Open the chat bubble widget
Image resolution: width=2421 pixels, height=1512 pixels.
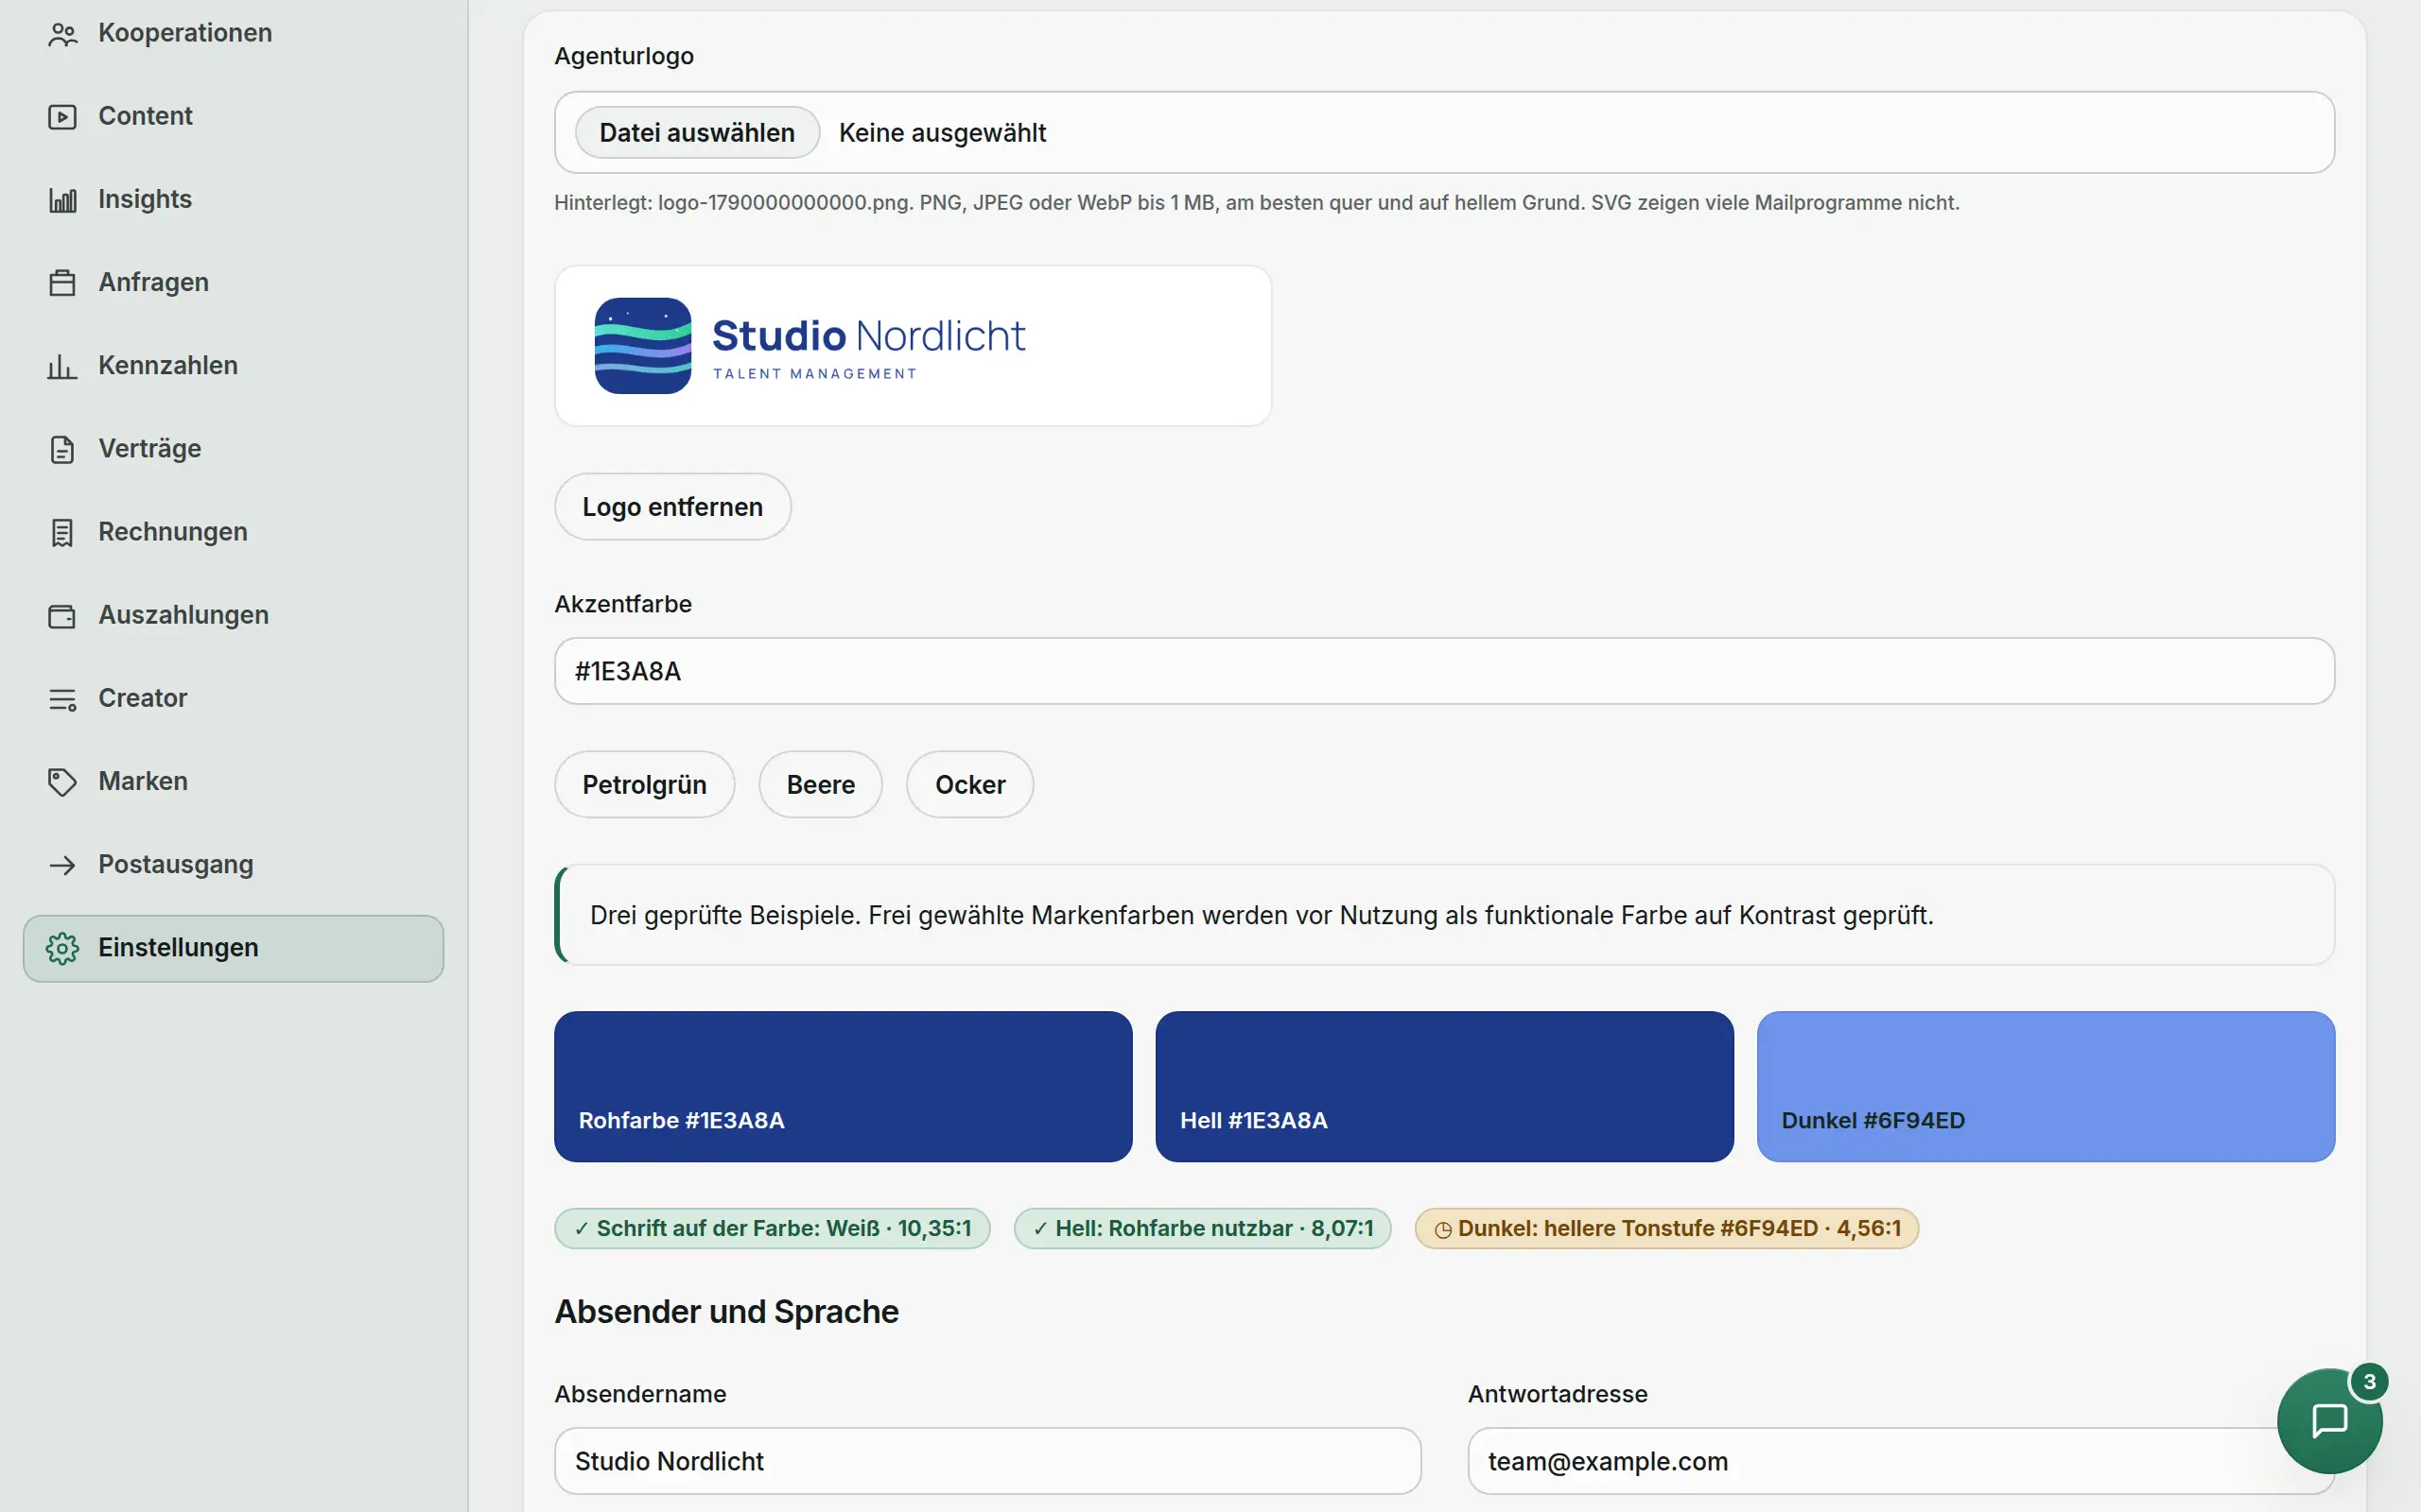2329,1420
